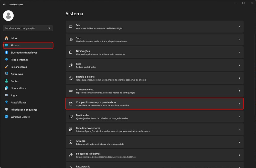This screenshot has height=168, width=256.
Task: Expand the Multitarefas chevron arrow
Action: coord(239,117)
